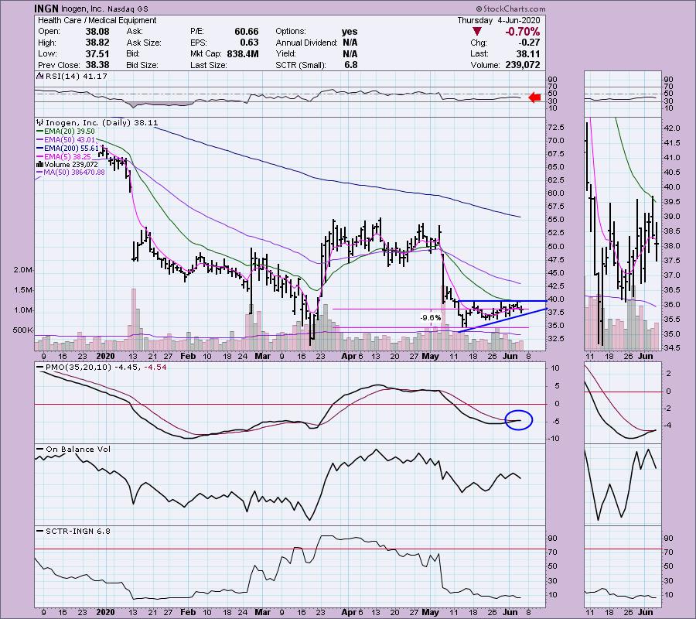Click the 'Last Size:' label

(x=209, y=65)
